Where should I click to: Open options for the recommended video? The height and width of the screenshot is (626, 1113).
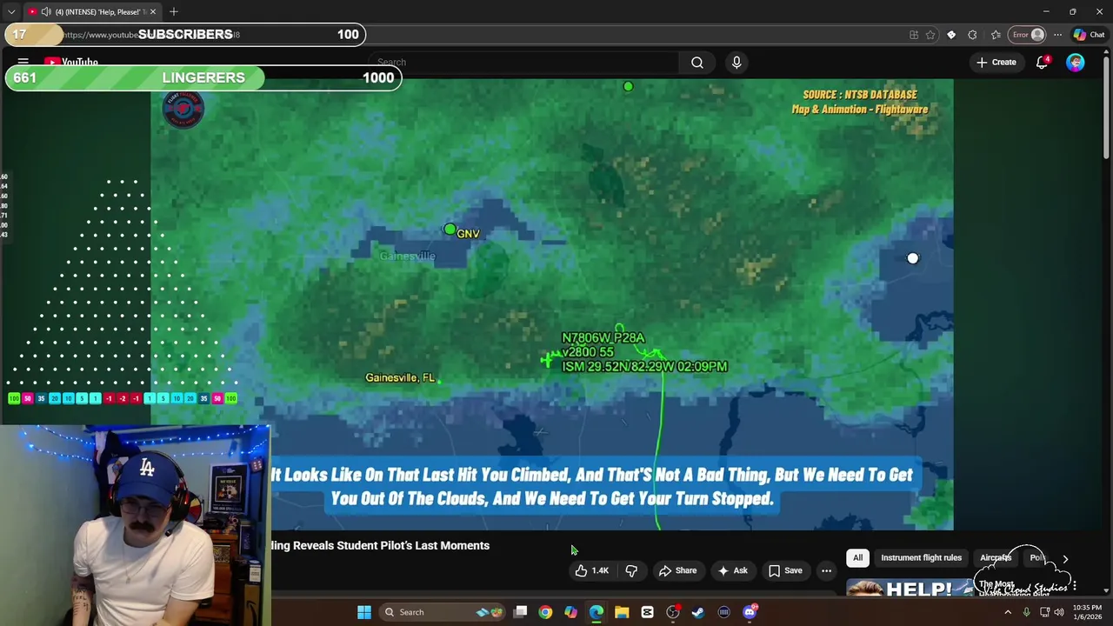tap(1075, 586)
